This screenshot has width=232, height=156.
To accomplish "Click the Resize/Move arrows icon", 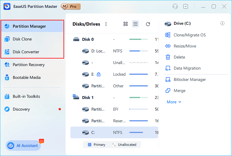I will pos(168,46).
